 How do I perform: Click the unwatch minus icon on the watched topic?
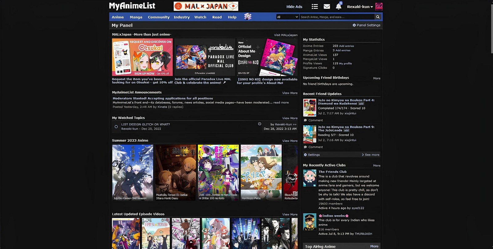[x=259, y=124]
